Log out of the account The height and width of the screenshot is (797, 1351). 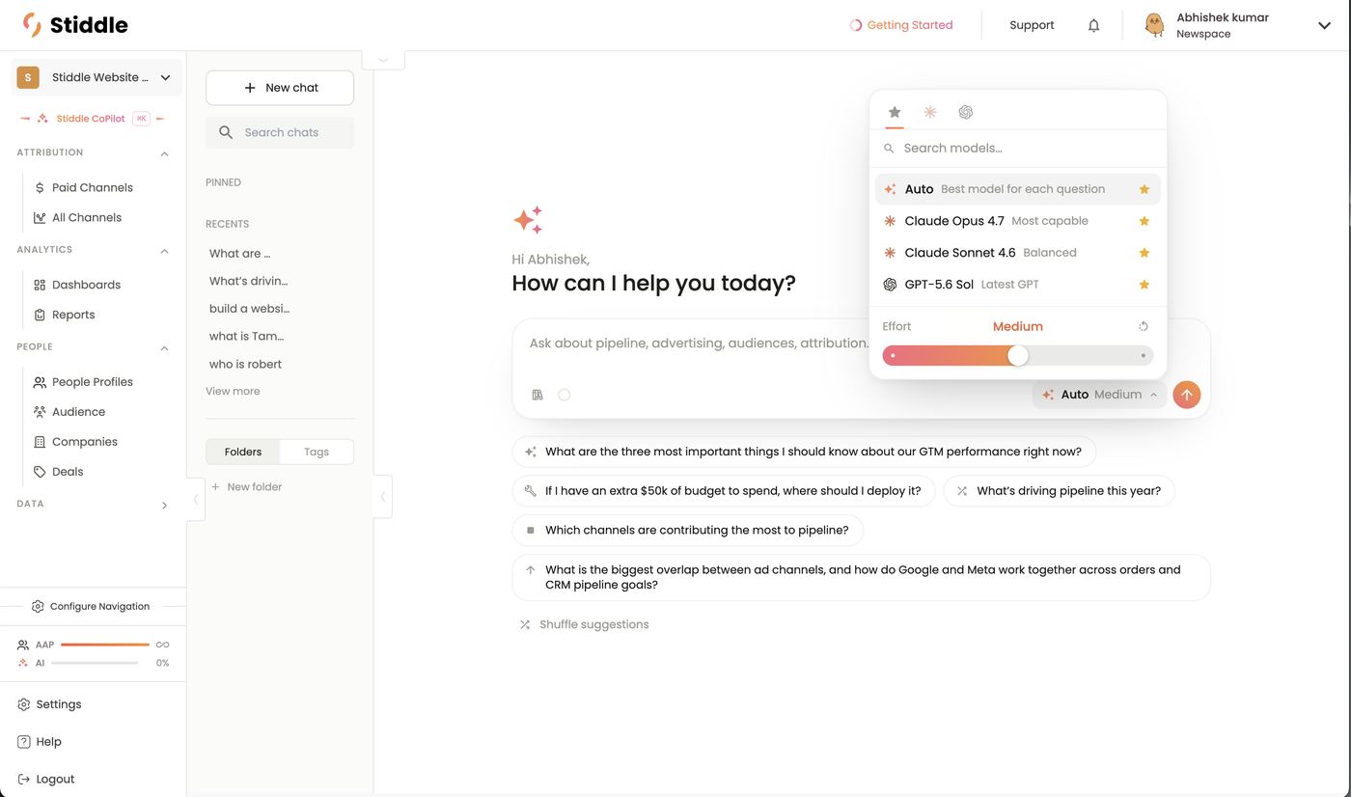[x=55, y=780]
